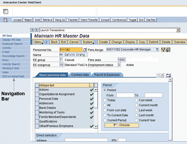This screenshot has width=187, height=144.
Task: Click the telephone icon beside Accept
Action: pos(5,20)
